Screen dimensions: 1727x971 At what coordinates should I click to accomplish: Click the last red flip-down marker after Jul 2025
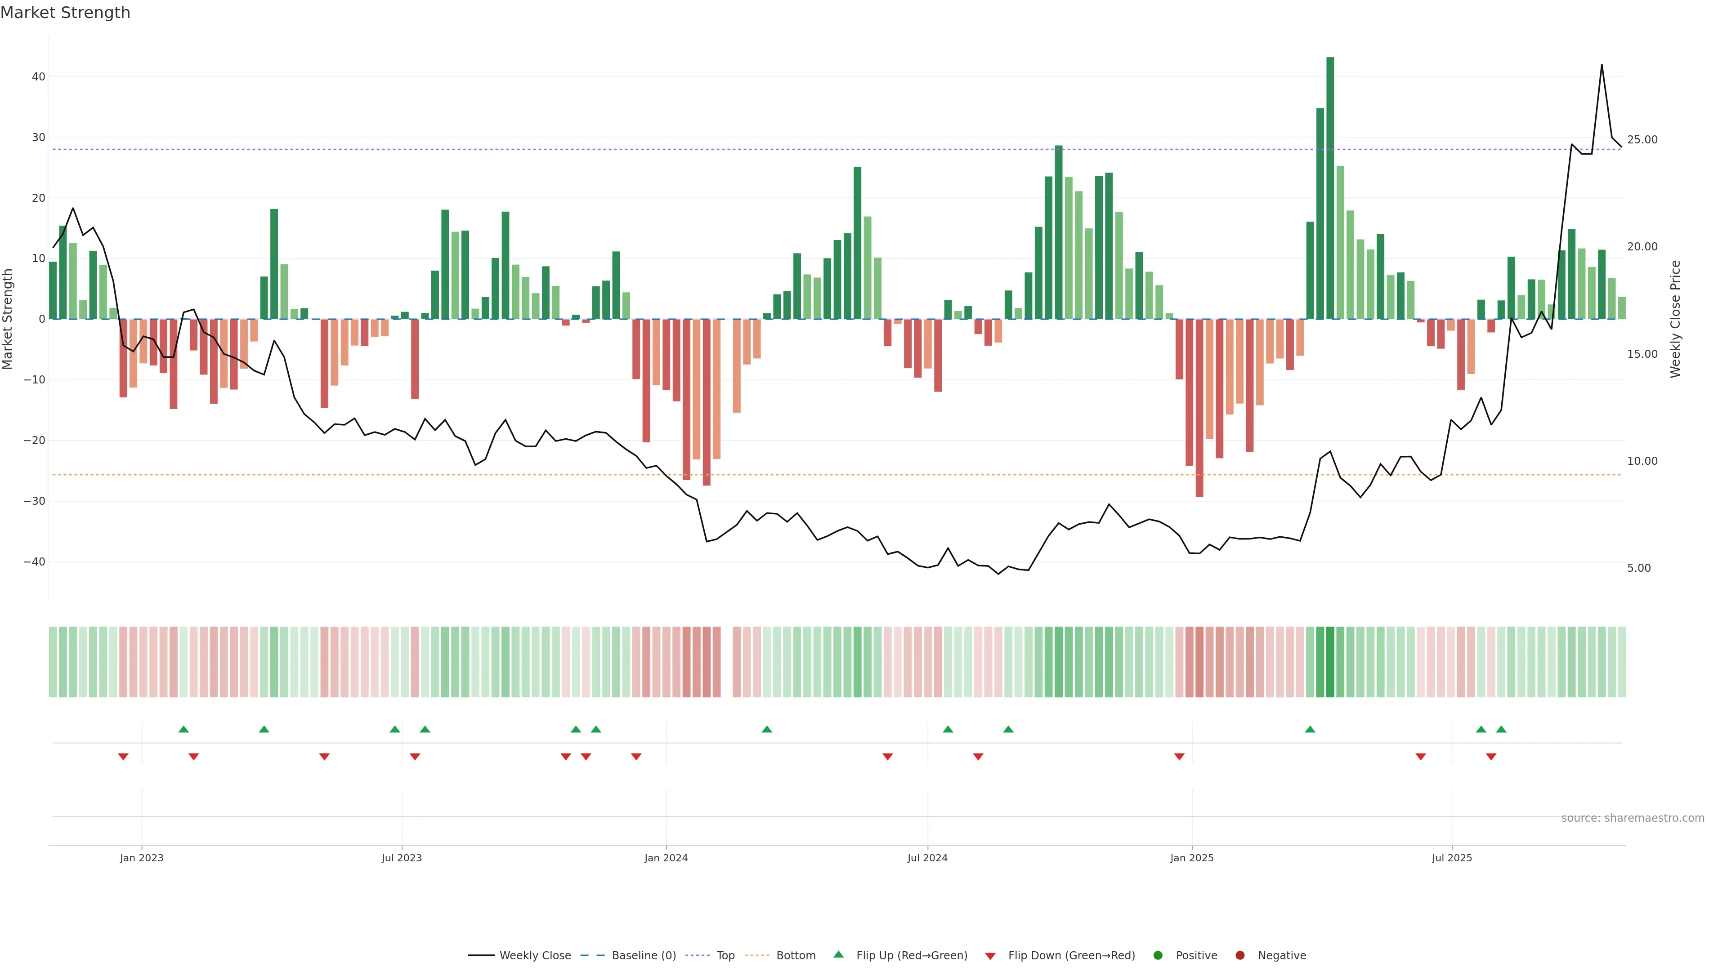(x=1491, y=757)
